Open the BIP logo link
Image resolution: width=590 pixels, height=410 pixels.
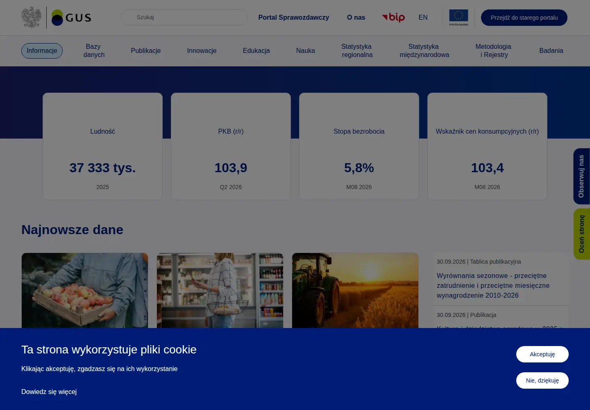click(393, 17)
